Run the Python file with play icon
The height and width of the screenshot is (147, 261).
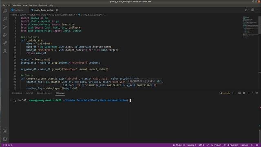pyautogui.click(x=246, y=10)
